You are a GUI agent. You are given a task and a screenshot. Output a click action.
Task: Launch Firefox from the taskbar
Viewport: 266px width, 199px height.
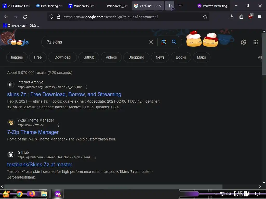coord(32,194)
